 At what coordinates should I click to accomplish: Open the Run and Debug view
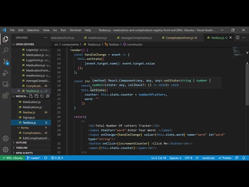tap(5, 73)
